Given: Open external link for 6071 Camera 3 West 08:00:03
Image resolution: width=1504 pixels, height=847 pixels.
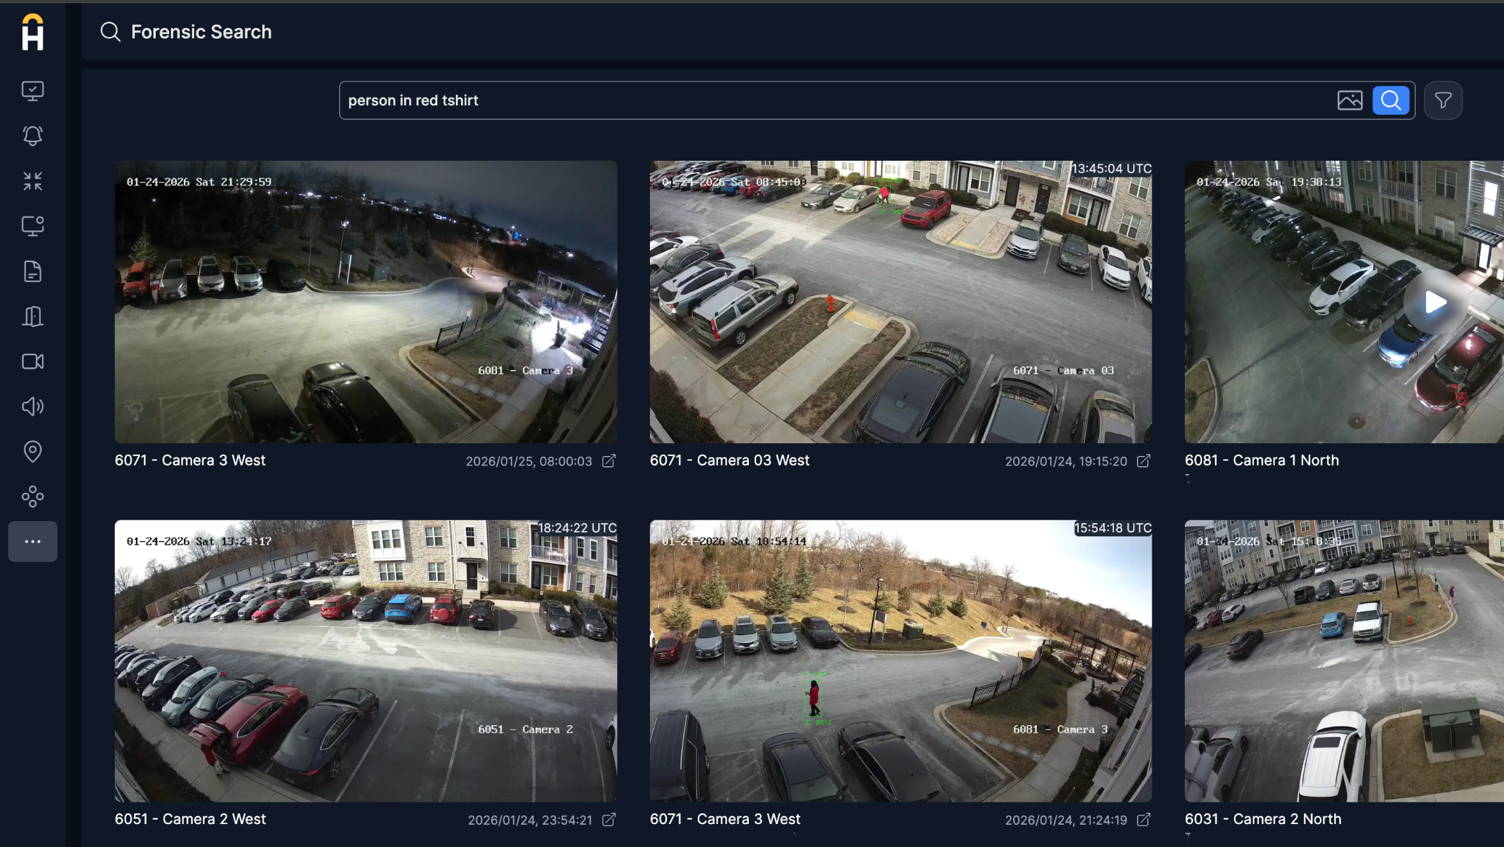Looking at the screenshot, I should 609,460.
